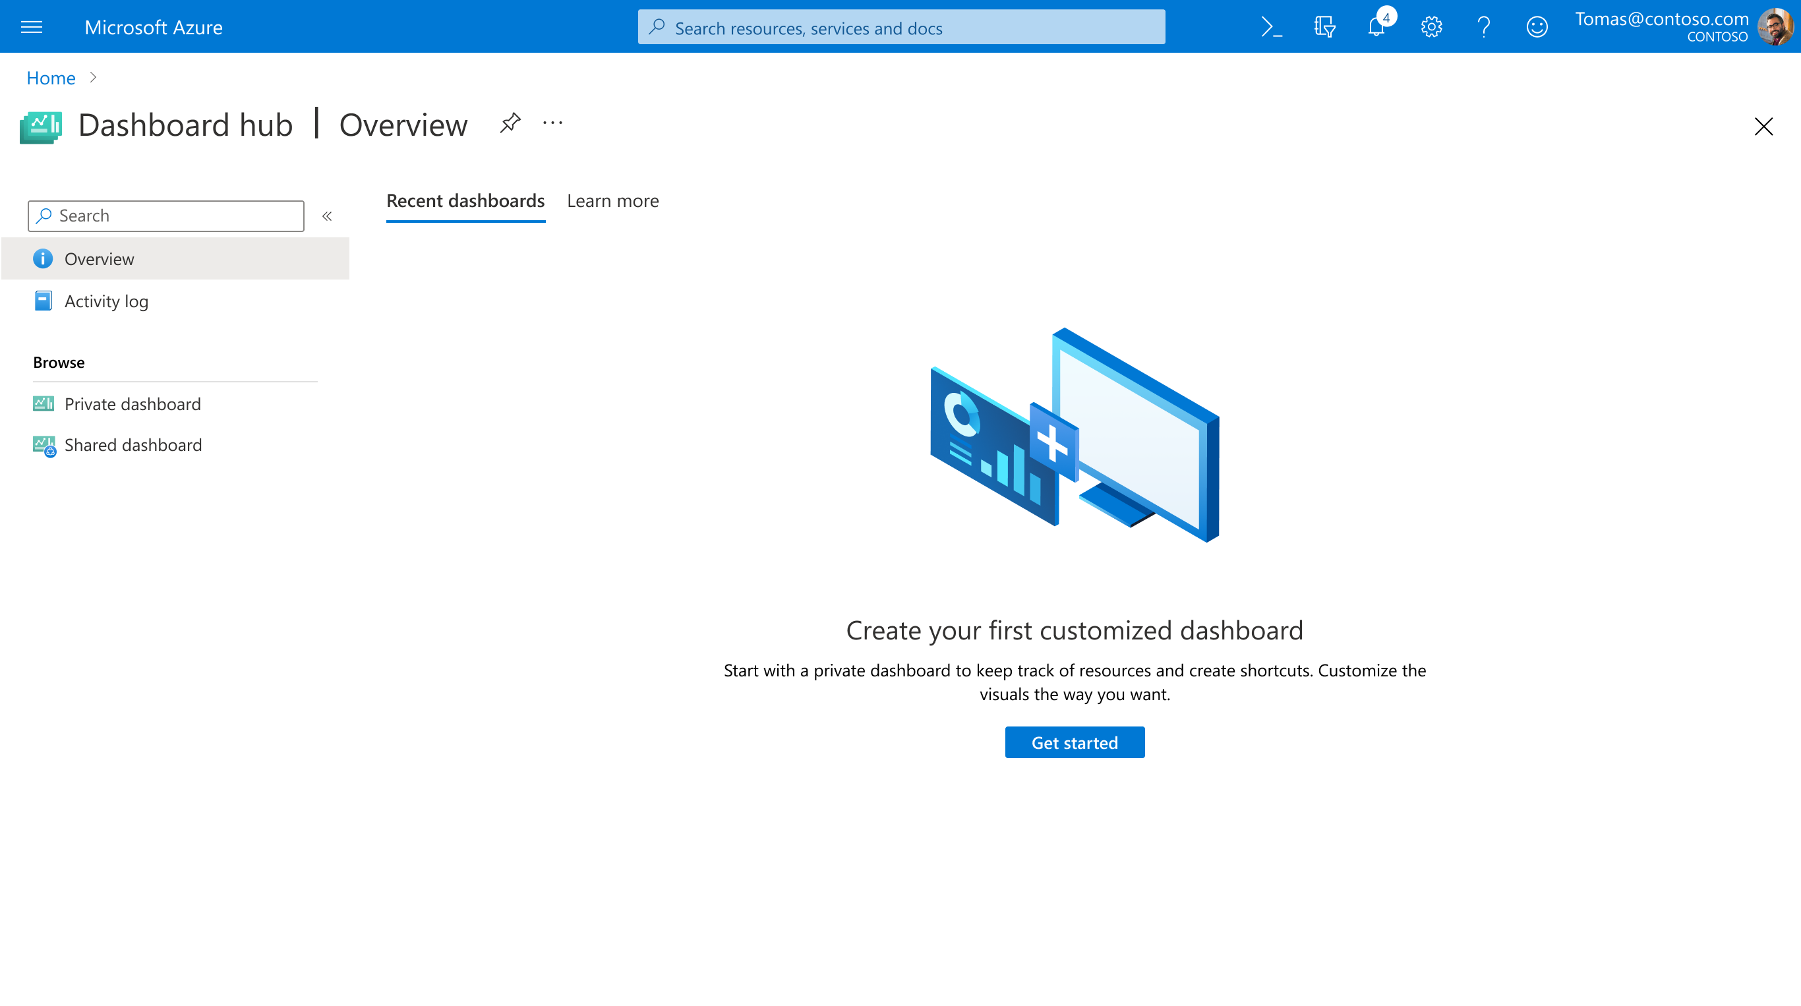Select the Directories and subscriptions filter icon
Image resolution: width=1801 pixels, height=1006 pixels.
(x=1324, y=26)
